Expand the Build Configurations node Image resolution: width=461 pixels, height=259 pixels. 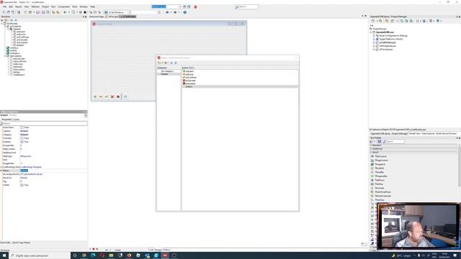[374, 35]
